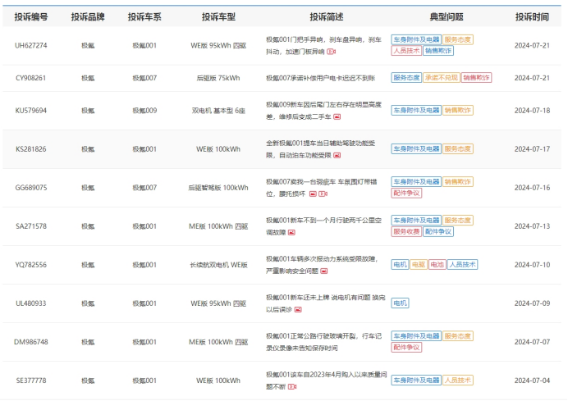Open image icon in complaint KS281826 description
The width and height of the screenshot is (568, 401).
337,155
